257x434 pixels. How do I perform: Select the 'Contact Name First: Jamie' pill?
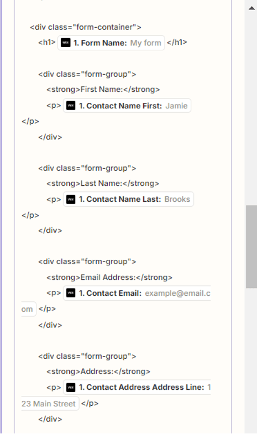127,106
